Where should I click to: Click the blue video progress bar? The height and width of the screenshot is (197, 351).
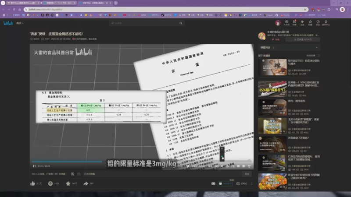point(67,162)
